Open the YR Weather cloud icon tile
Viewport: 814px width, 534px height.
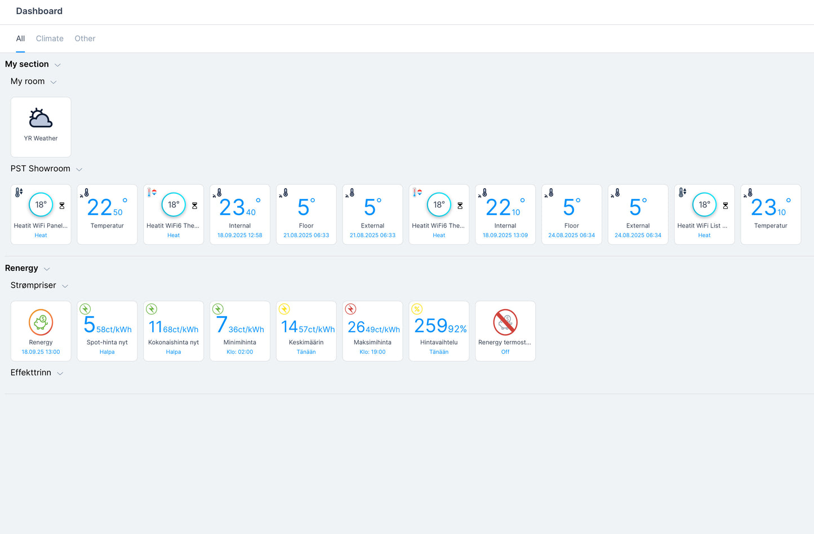click(41, 119)
